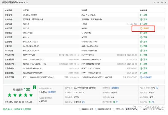Screen dimensions: 168x115
Task: Click factory value CH/A(中国)
Action: 28,33
